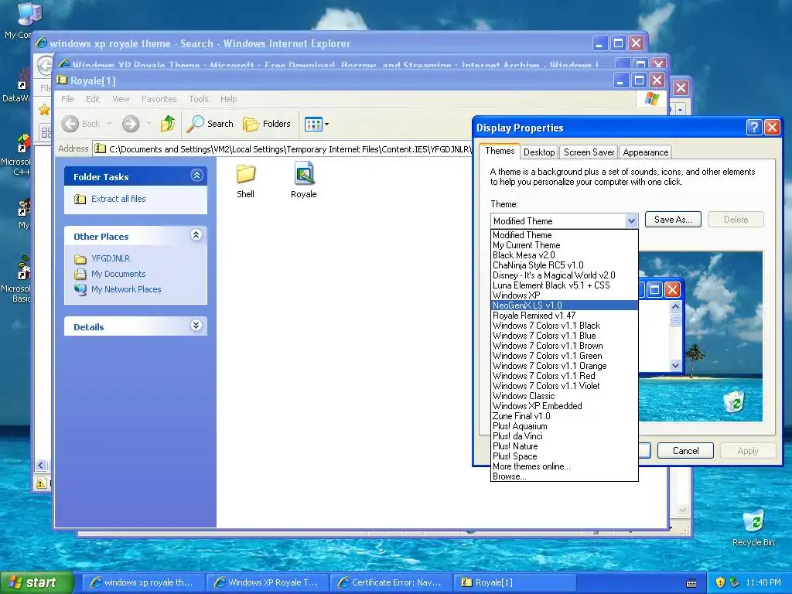Image resolution: width=792 pixels, height=594 pixels.
Task: Open the Recycle Bin desktop icon
Action: pos(753,527)
